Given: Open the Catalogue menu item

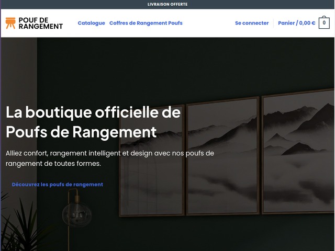Looking at the screenshot, I should [91, 23].
